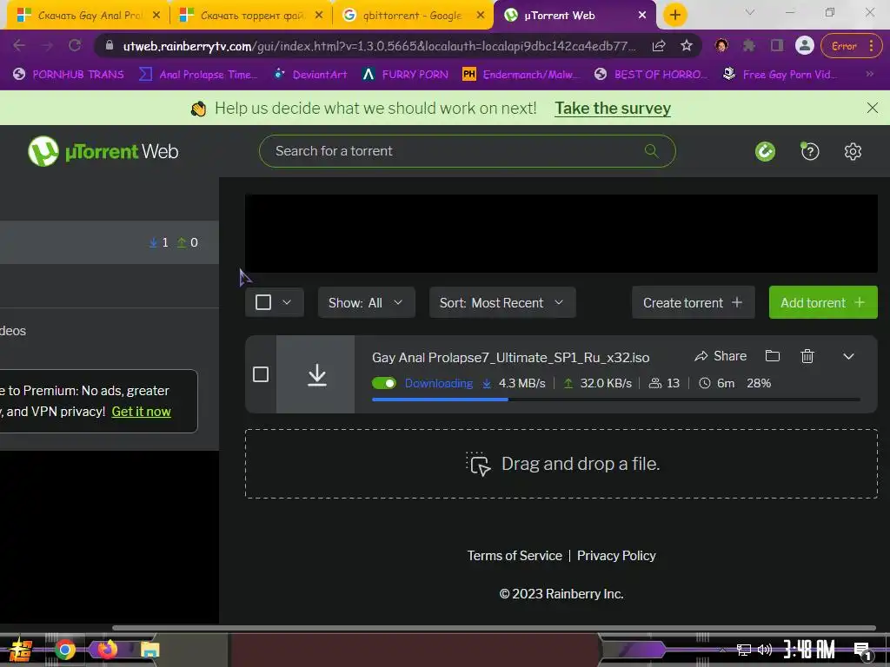
Task: Open Firefox from the taskbar
Action: tap(107, 649)
